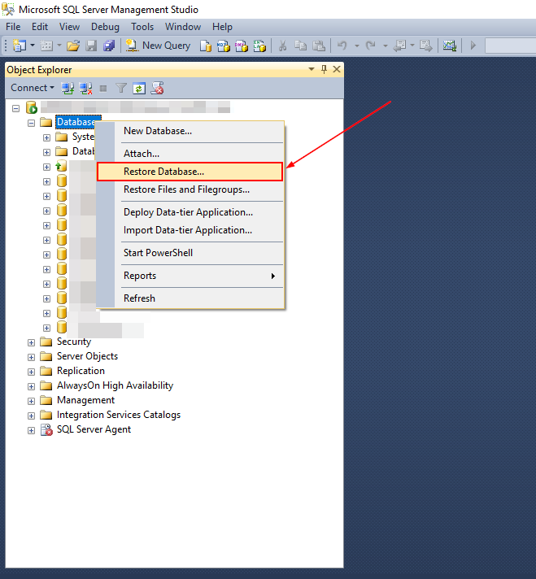Open the Add New Item dropdown arrow
Viewport: 536px width, 579px height.
point(59,46)
